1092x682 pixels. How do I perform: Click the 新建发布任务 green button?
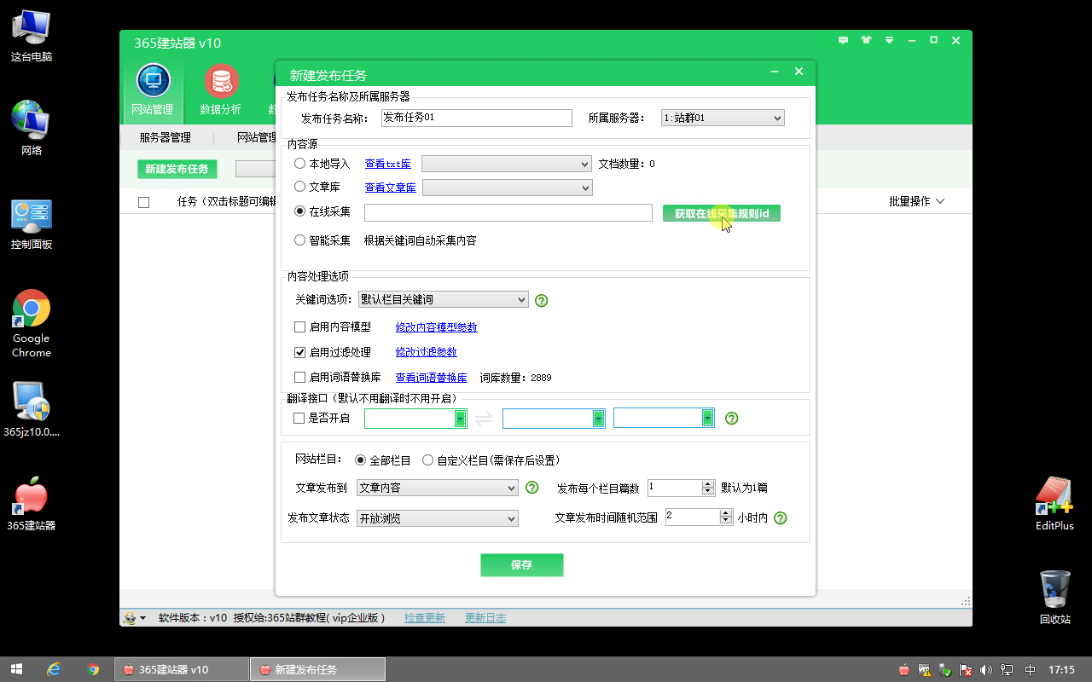point(177,169)
